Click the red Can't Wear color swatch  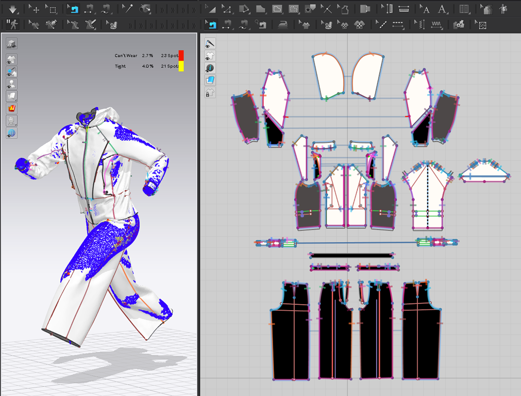click(x=181, y=56)
